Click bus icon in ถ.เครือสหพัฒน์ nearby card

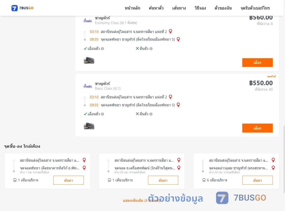point(109,180)
